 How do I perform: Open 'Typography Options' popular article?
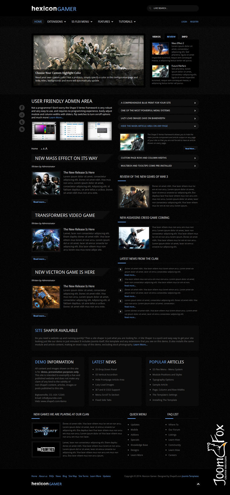pos(163,380)
